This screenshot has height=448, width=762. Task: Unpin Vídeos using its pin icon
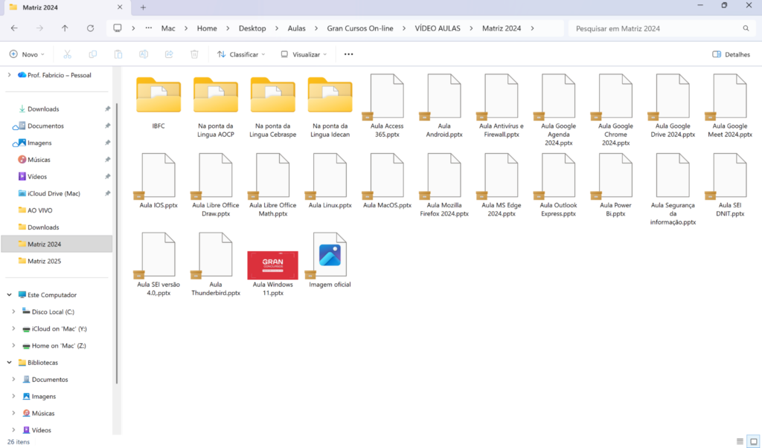(x=107, y=177)
